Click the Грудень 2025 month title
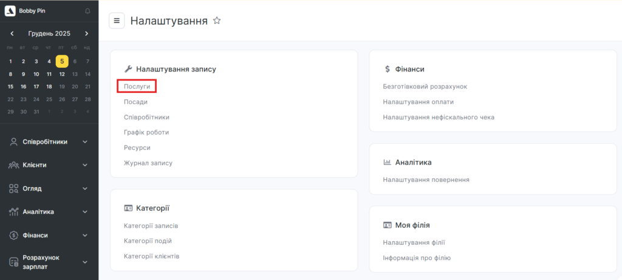 click(49, 34)
